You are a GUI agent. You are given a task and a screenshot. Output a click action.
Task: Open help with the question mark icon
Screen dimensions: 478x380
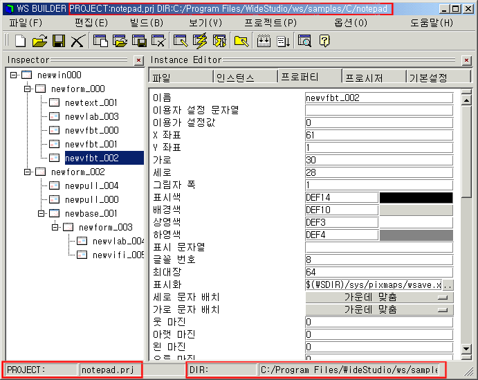(324, 41)
